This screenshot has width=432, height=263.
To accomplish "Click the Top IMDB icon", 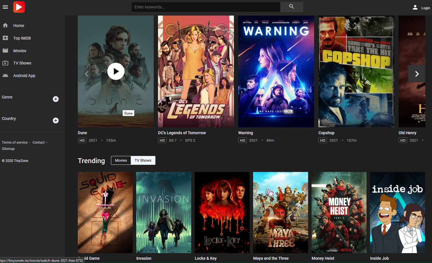I will click(x=5, y=38).
